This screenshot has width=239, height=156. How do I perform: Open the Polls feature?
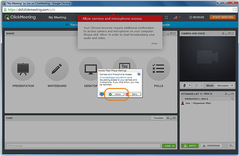point(158,69)
